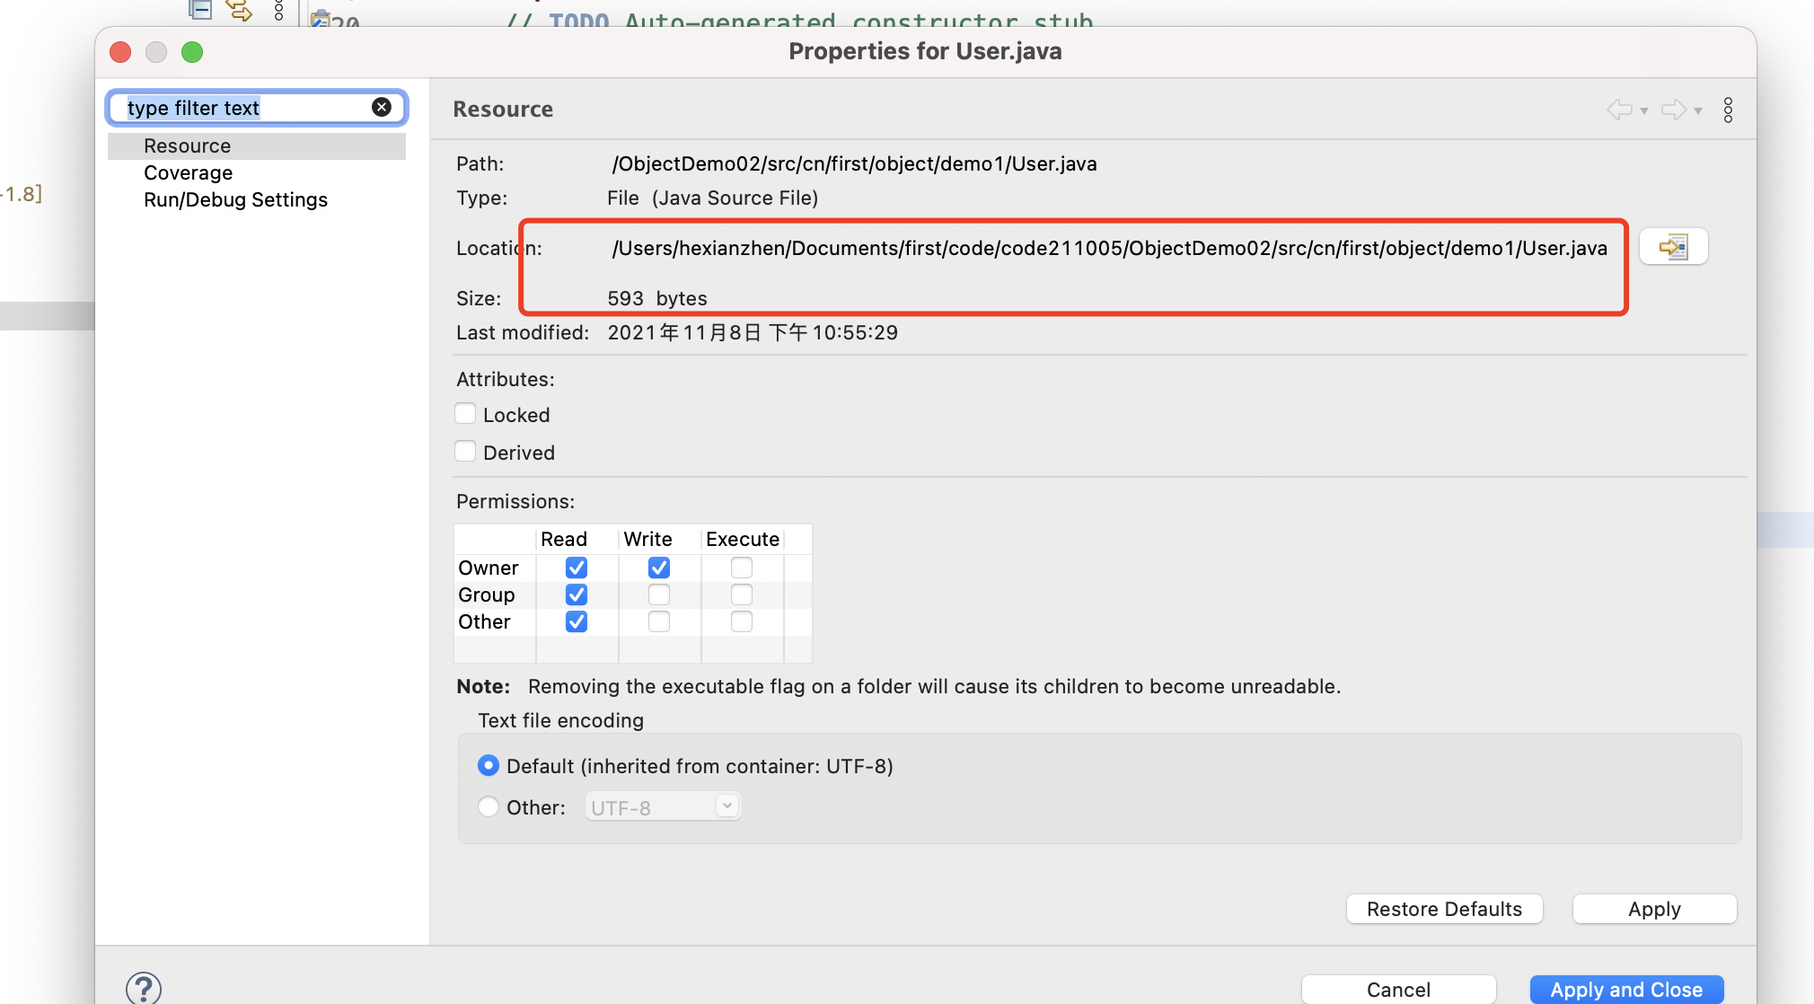Select the Other encoding radio button
Screen dimensions: 1814x1004
[x=489, y=806]
